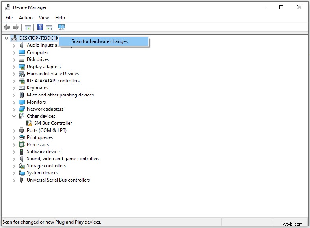Click the Keyboards category icon

coord(22,88)
